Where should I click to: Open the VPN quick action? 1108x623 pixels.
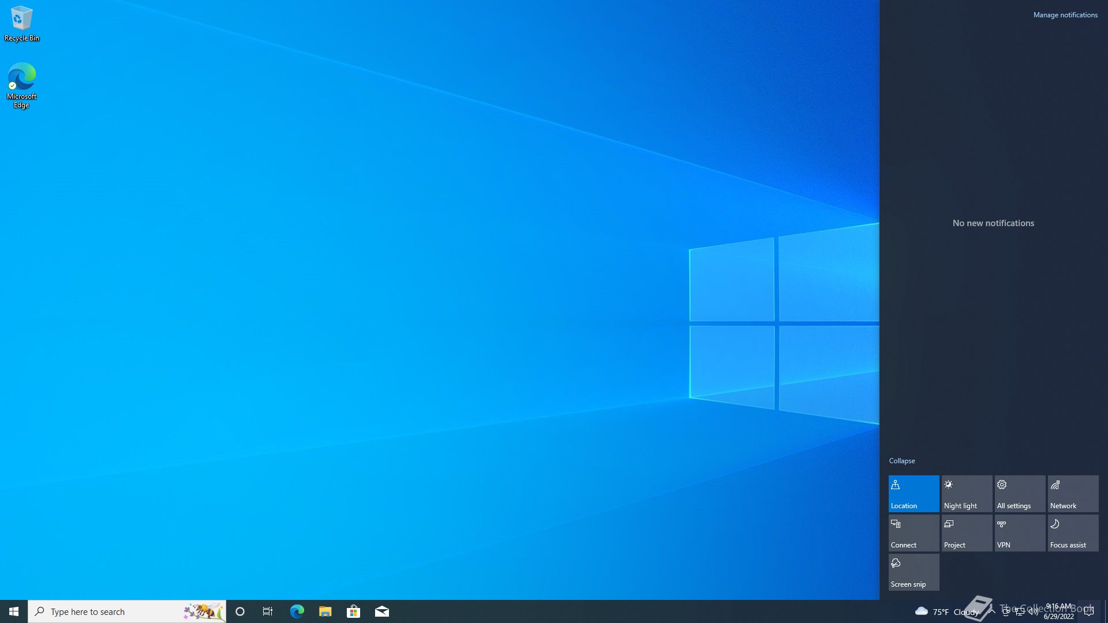coord(1020,532)
